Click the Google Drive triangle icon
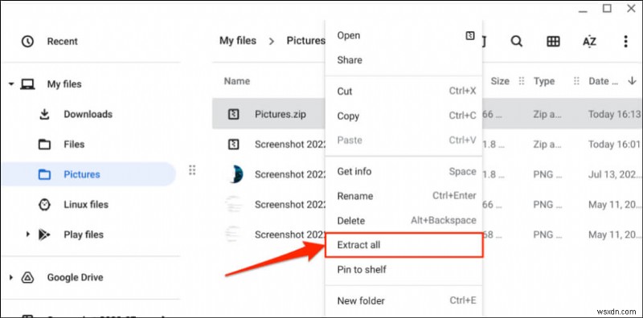Image resolution: width=643 pixels, height=318 pixels. pyautogui.click(x=27, y=277)
